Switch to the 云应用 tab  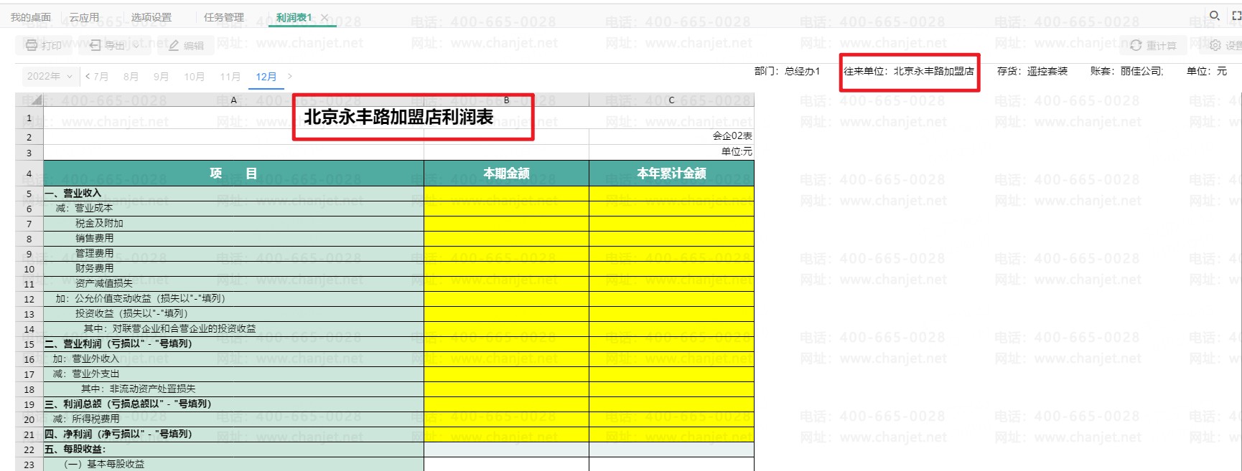click(84, 17)
